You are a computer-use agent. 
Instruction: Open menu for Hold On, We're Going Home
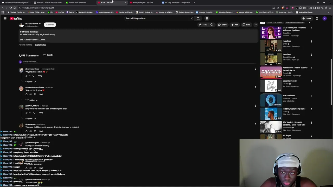point(311,109)
